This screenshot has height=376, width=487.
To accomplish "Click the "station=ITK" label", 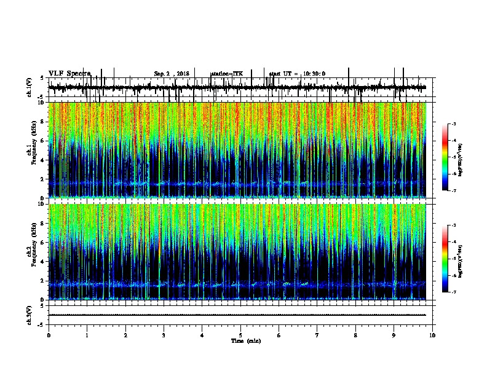I will (227, 74).
